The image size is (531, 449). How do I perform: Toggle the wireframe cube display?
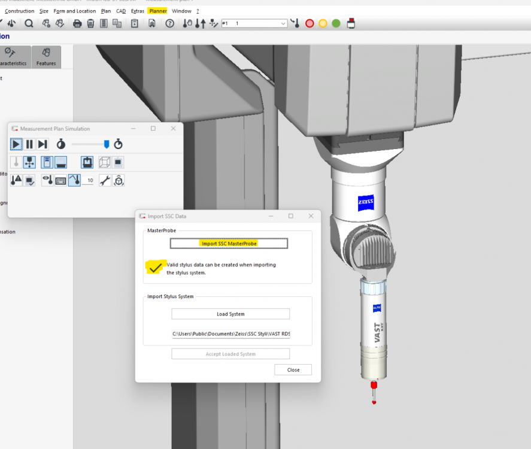[x=105, y=162]
